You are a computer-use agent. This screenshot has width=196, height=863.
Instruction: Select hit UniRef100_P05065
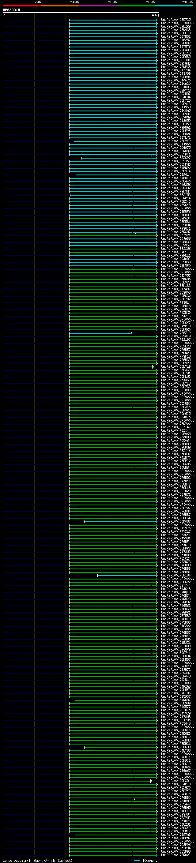click(175, 434)
